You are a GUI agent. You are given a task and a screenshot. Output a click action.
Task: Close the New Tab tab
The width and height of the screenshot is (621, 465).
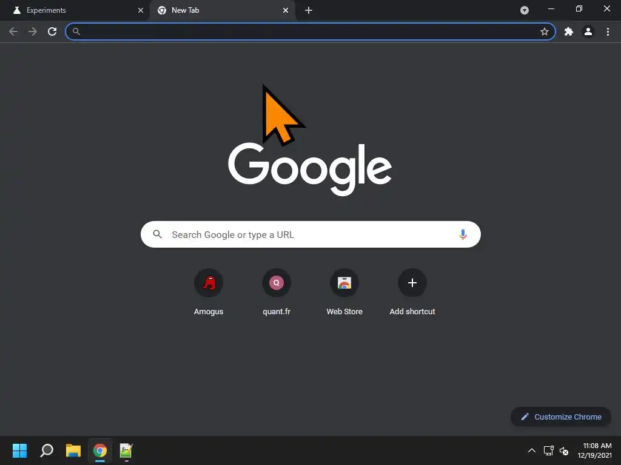tap(286, 10)
